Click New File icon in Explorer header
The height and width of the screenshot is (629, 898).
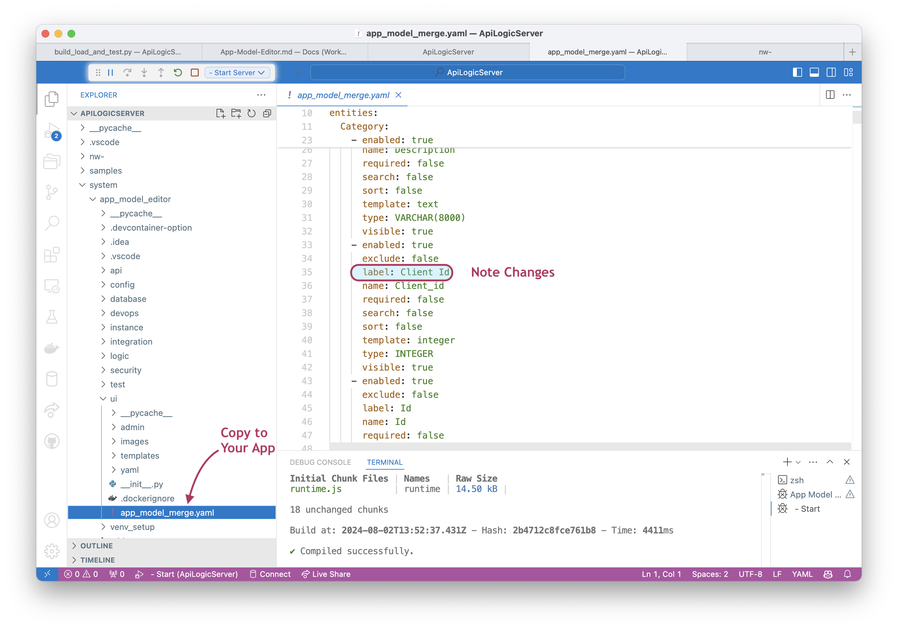tap(220, 113)
